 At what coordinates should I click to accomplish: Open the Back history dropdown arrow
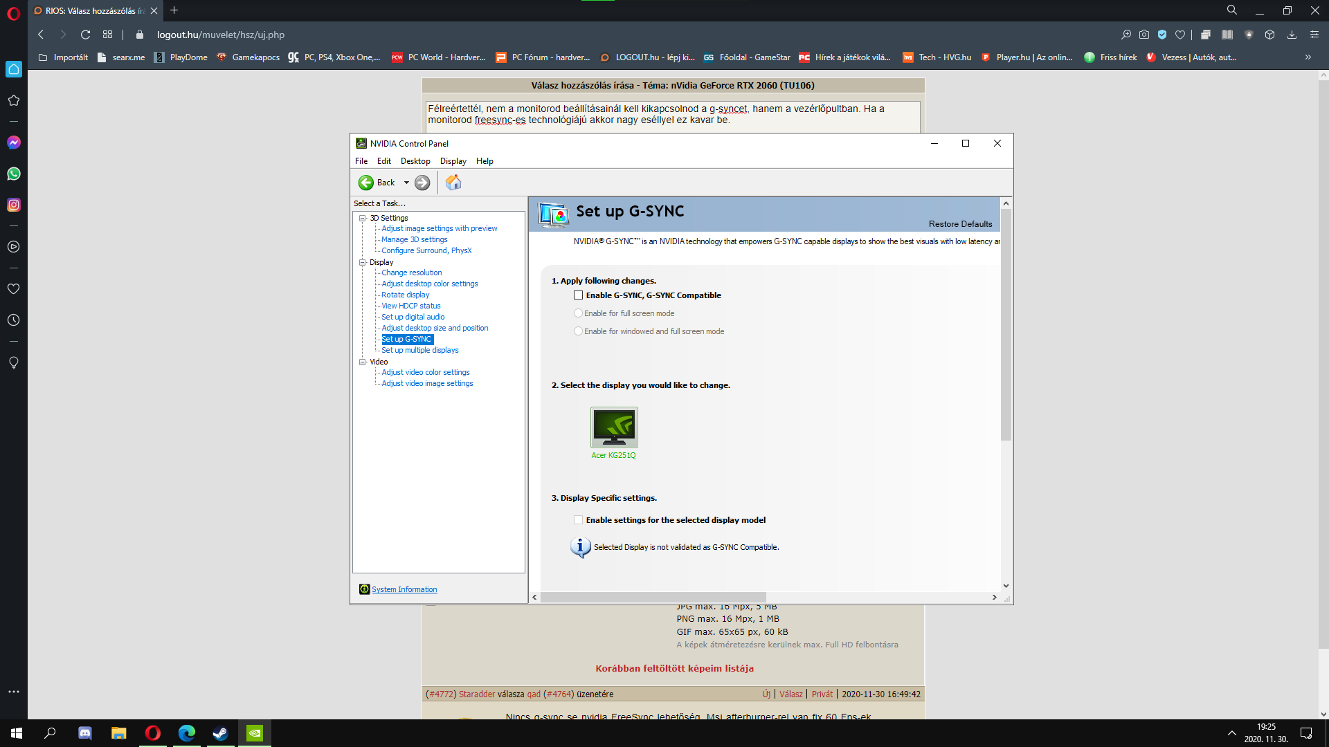point(406,183)
